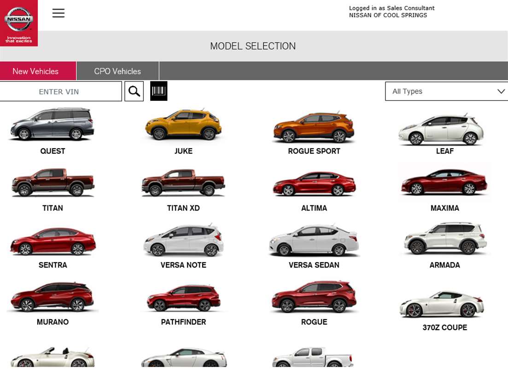Click the MAXIMA label
This screenshot has height=373, width=508.
445,208
